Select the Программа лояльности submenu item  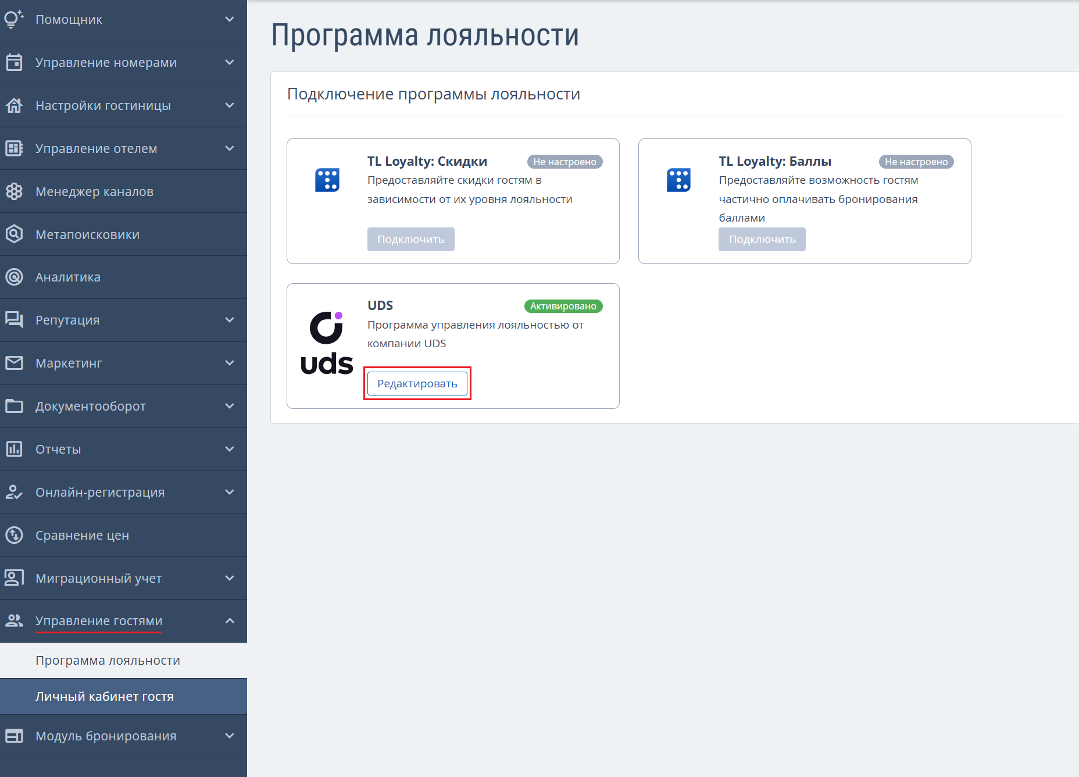[123, 661]
